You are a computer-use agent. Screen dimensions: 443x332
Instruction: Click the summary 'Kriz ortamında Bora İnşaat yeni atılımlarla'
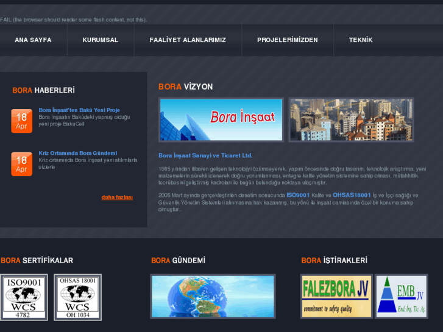point(88,163)
